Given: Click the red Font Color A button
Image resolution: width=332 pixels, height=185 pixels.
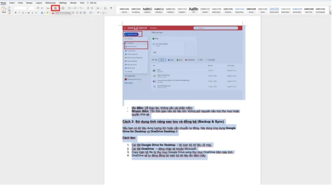Looking at the screenshot, I should tap(53, 13).
